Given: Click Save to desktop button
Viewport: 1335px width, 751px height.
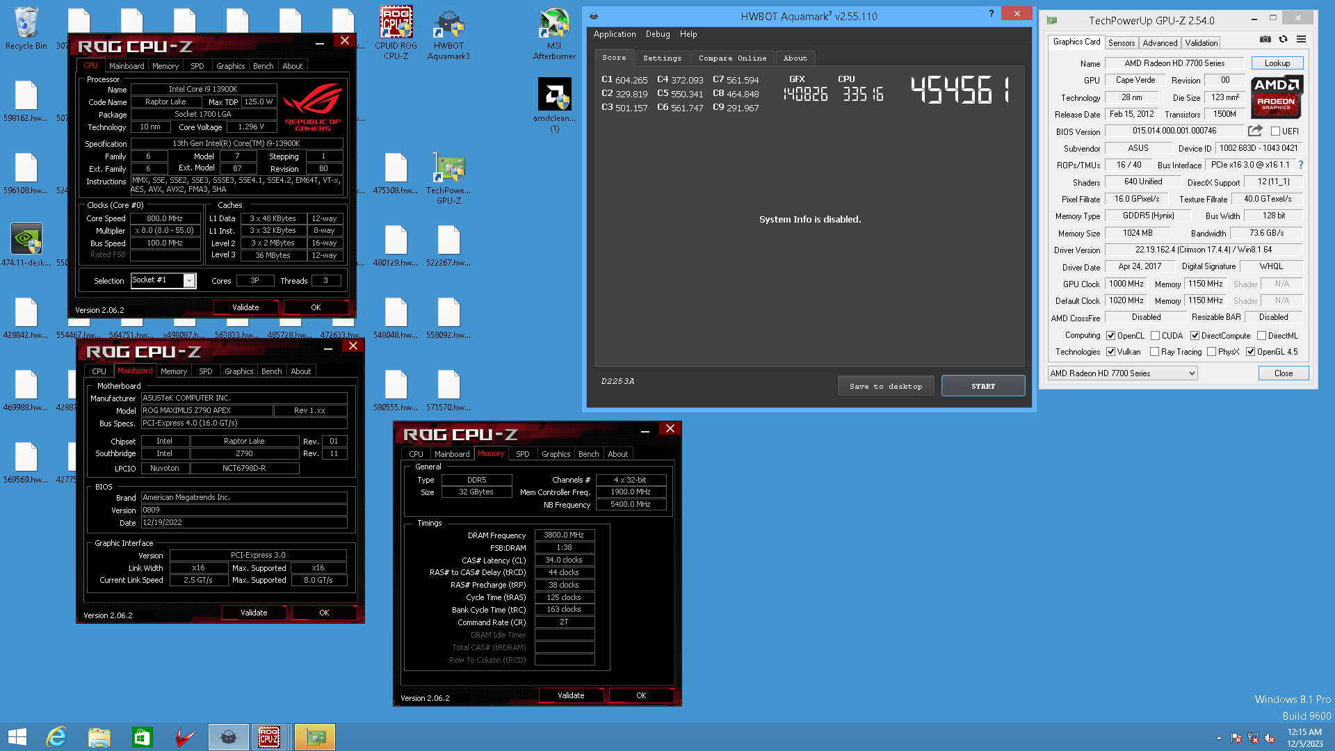Looking at the screenshot, I should tap(886, 386).
